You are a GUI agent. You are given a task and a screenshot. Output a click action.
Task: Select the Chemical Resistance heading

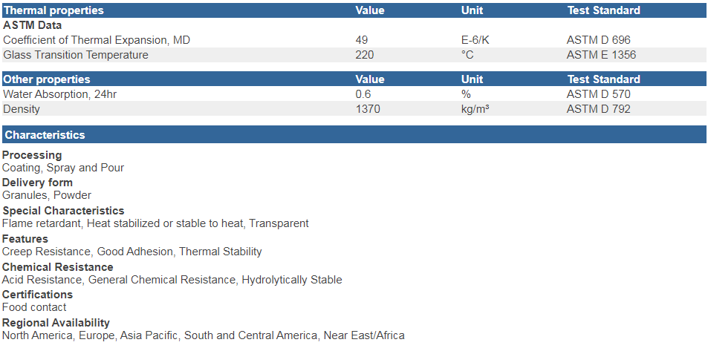coord(58,267)
